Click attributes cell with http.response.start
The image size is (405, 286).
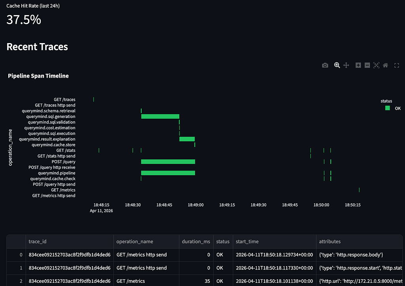[x=359, y=268]
